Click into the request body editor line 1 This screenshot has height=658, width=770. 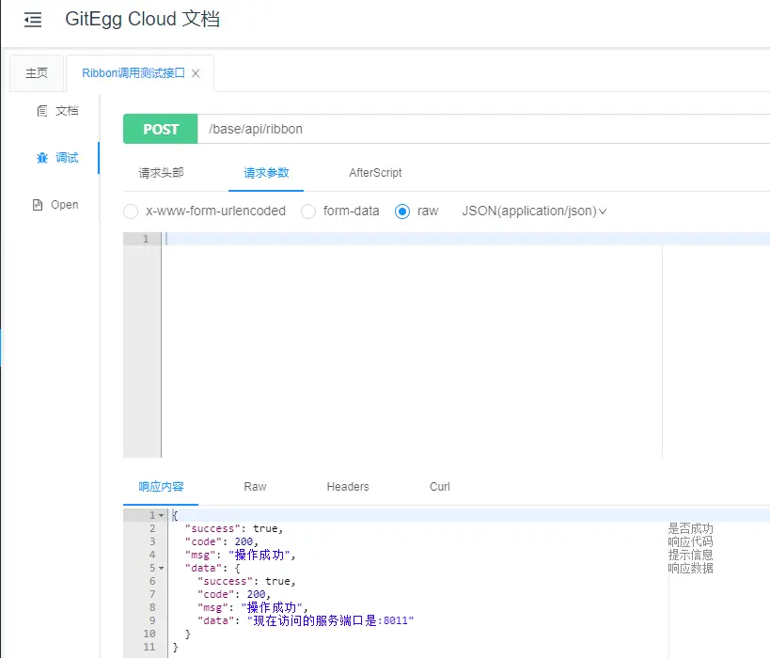coord(465,239)
